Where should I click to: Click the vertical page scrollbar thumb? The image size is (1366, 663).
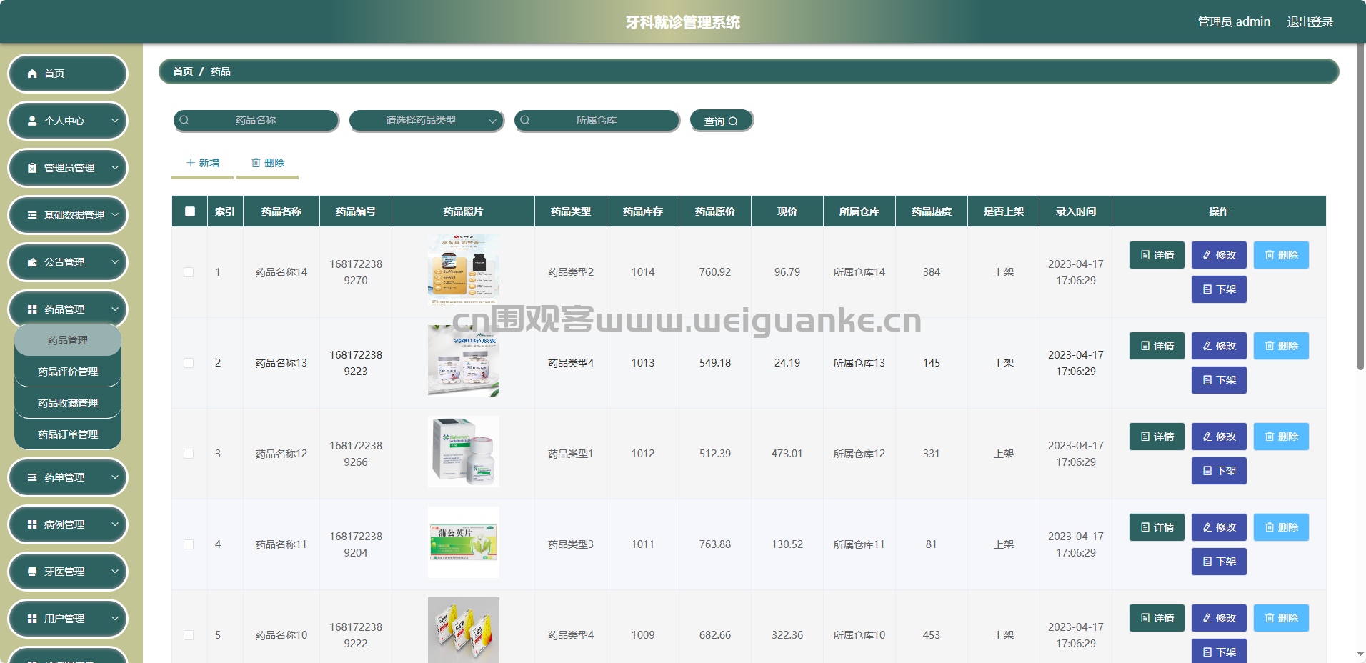[x=1360, y=207]
